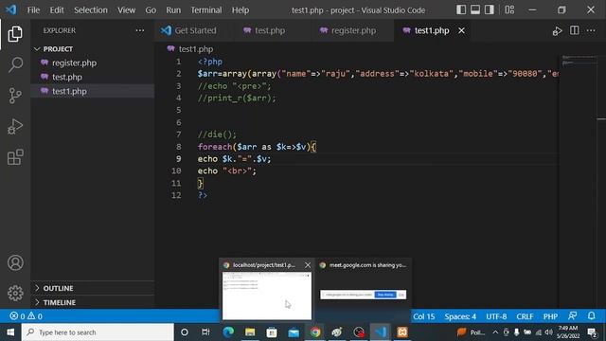Image resolution: width=606 pixels, height=341 pixels.
Task: Show hidden system tray icons chevron
Action: click(495, 332)
